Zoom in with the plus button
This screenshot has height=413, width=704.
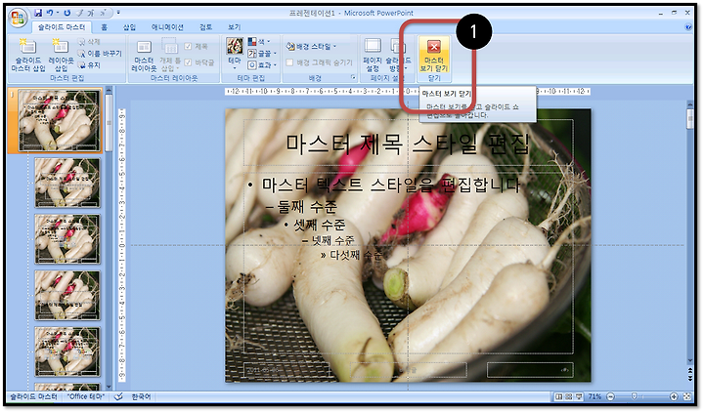point(674,396)
